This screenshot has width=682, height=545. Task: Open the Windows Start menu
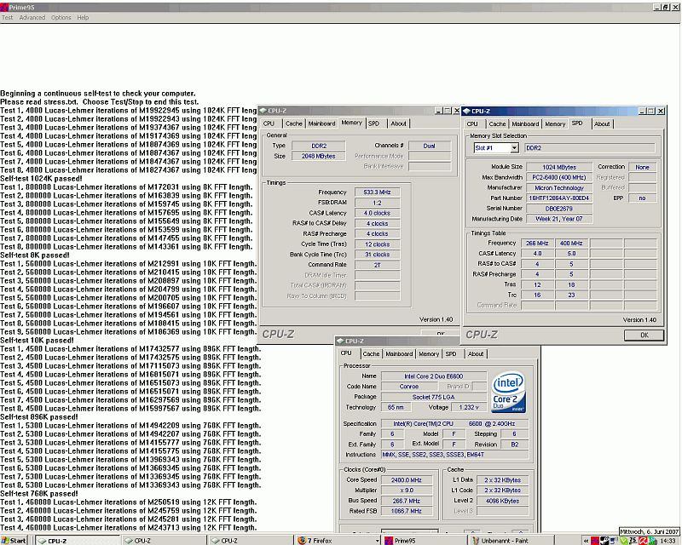point(14,540)
